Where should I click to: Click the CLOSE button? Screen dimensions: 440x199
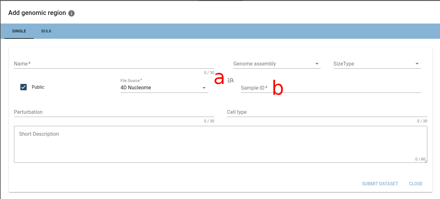(x=416, y=184)
